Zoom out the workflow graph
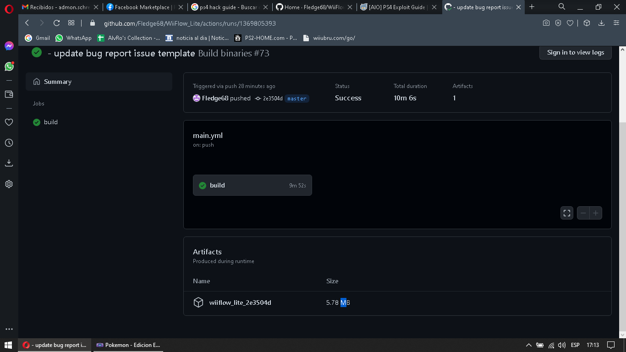The image size is (626, 352). pos(583,213)
